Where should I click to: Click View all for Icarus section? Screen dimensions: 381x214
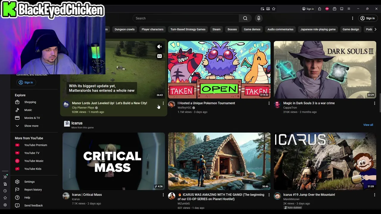tap(368, 125)
